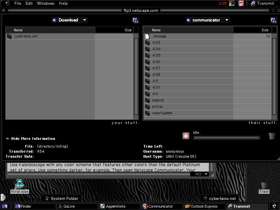Viewport: 280px width, 210px height.
Task: Click the Transferred value 934
Action: click(x=41, y=151)
